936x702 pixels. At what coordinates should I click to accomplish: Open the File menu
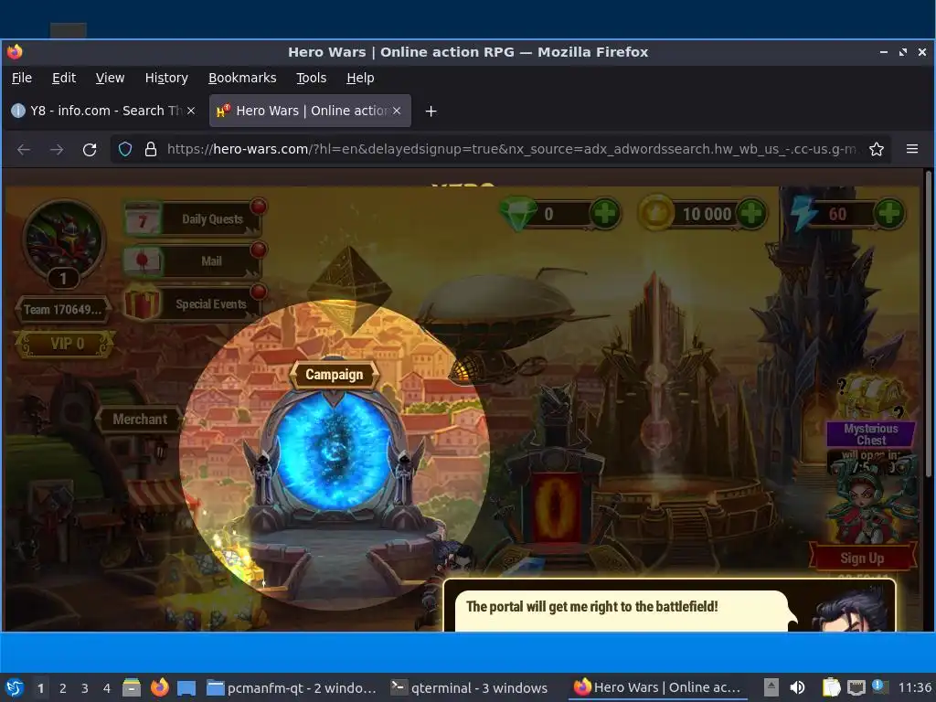[x=22, y=78]
